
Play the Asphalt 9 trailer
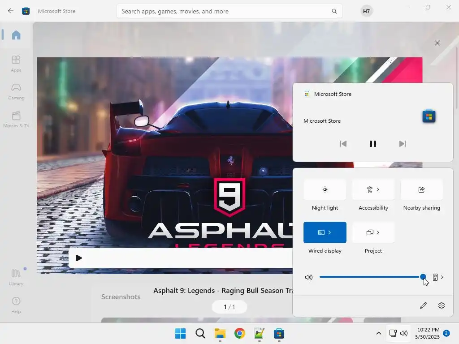point(79,258)
